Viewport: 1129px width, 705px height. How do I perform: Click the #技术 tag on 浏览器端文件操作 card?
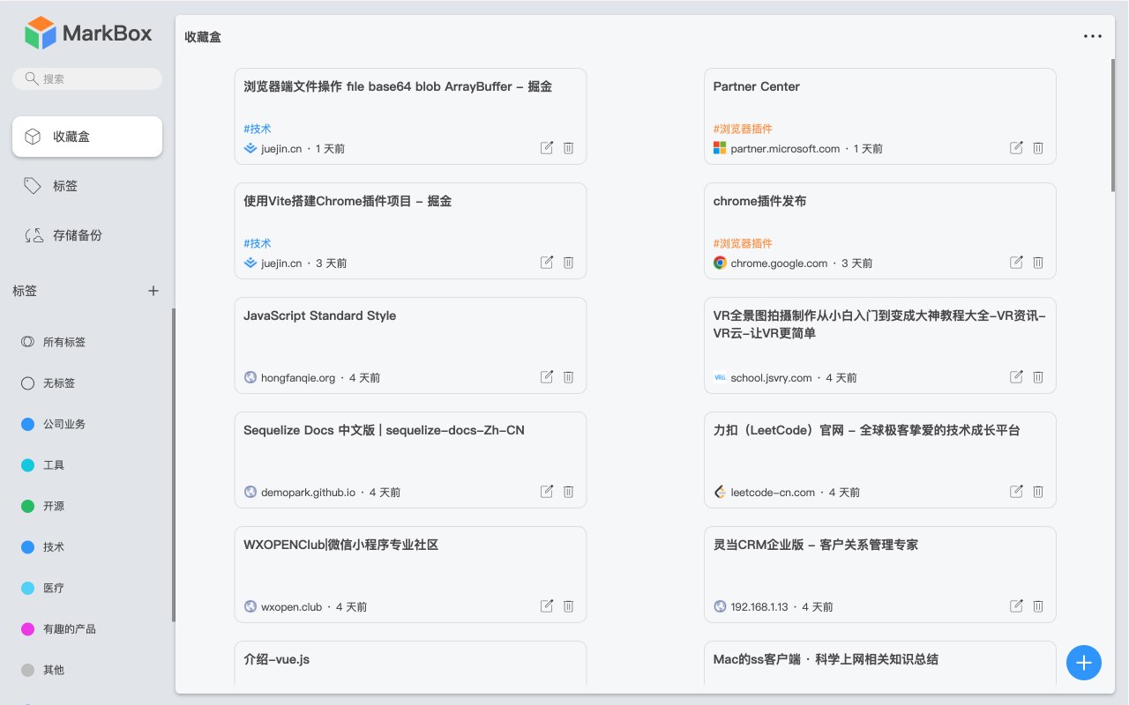[x=257, y=129]
